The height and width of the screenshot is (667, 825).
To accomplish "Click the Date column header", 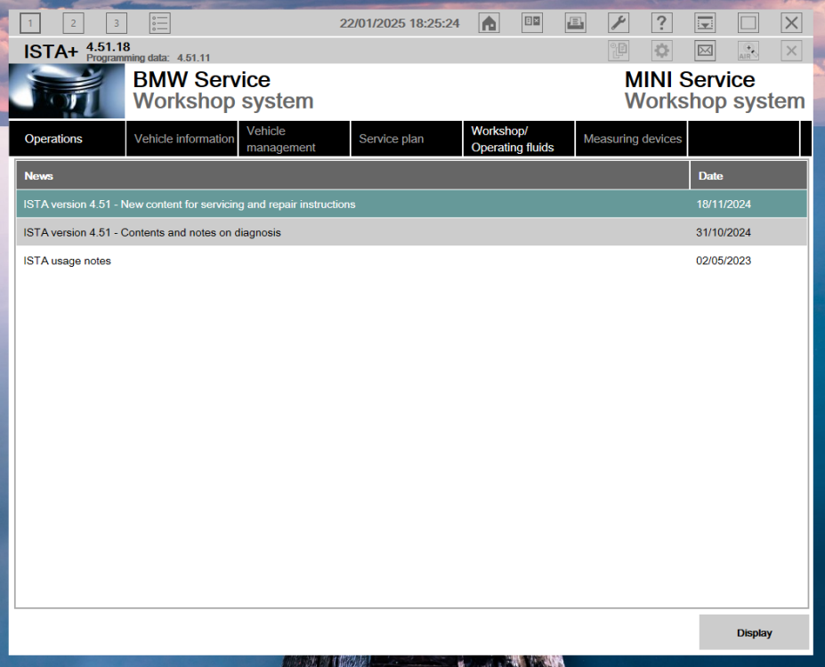I will (748, 175).
